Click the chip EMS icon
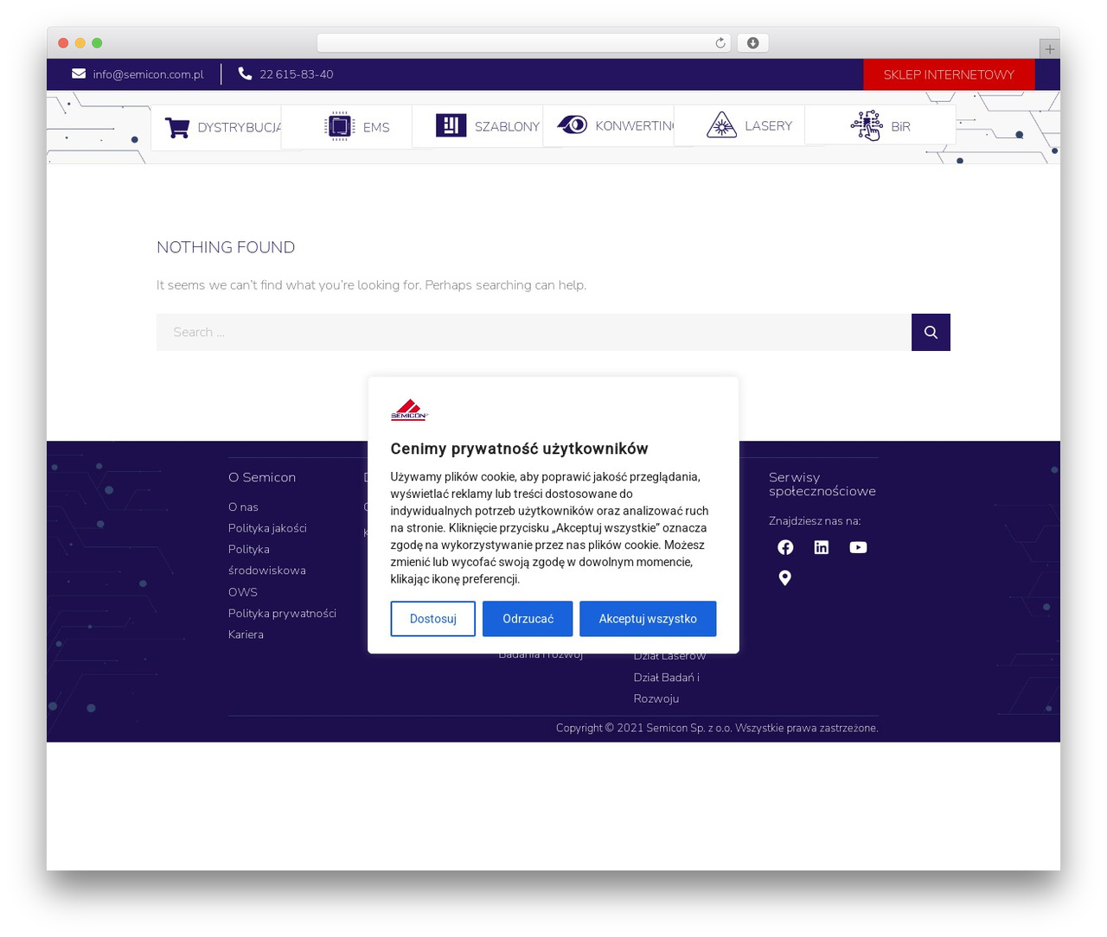 339,126
